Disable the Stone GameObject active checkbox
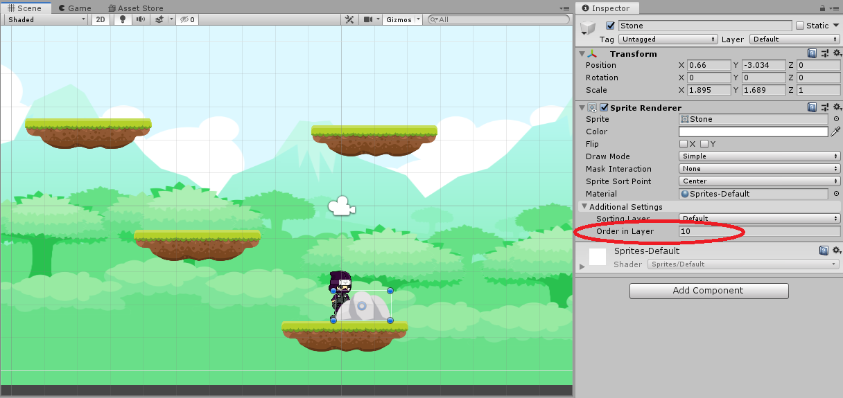This screenshot has width=843, height=398. 610,26
